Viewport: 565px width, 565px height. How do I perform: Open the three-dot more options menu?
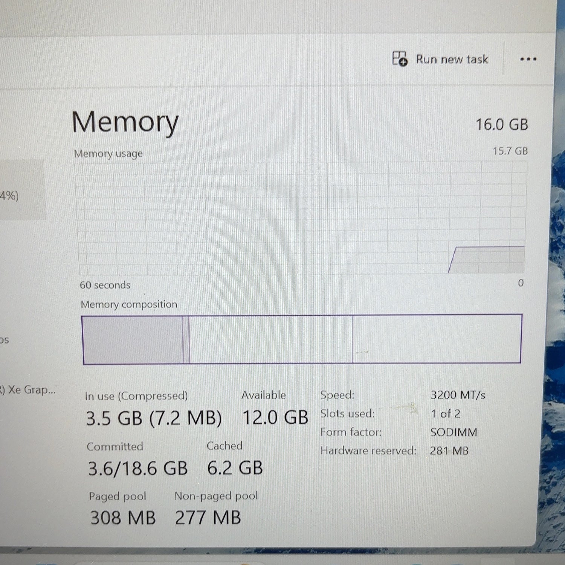(528, 59)
